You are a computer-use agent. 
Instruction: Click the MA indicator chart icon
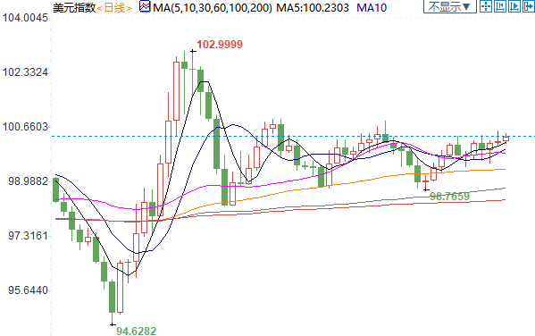pos(145,7)
